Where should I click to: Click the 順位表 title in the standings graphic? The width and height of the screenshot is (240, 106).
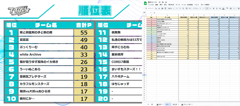click(95, 11)
